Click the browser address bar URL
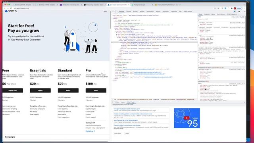The height and width of the screenshot is (143, 254). click(23, 8)
